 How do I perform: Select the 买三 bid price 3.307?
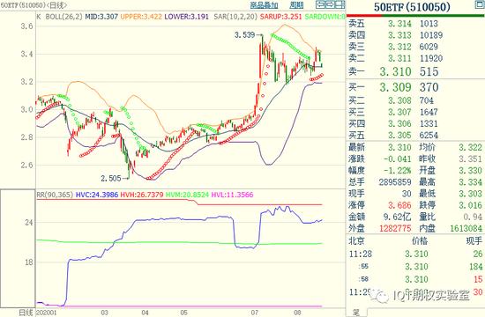399,112
